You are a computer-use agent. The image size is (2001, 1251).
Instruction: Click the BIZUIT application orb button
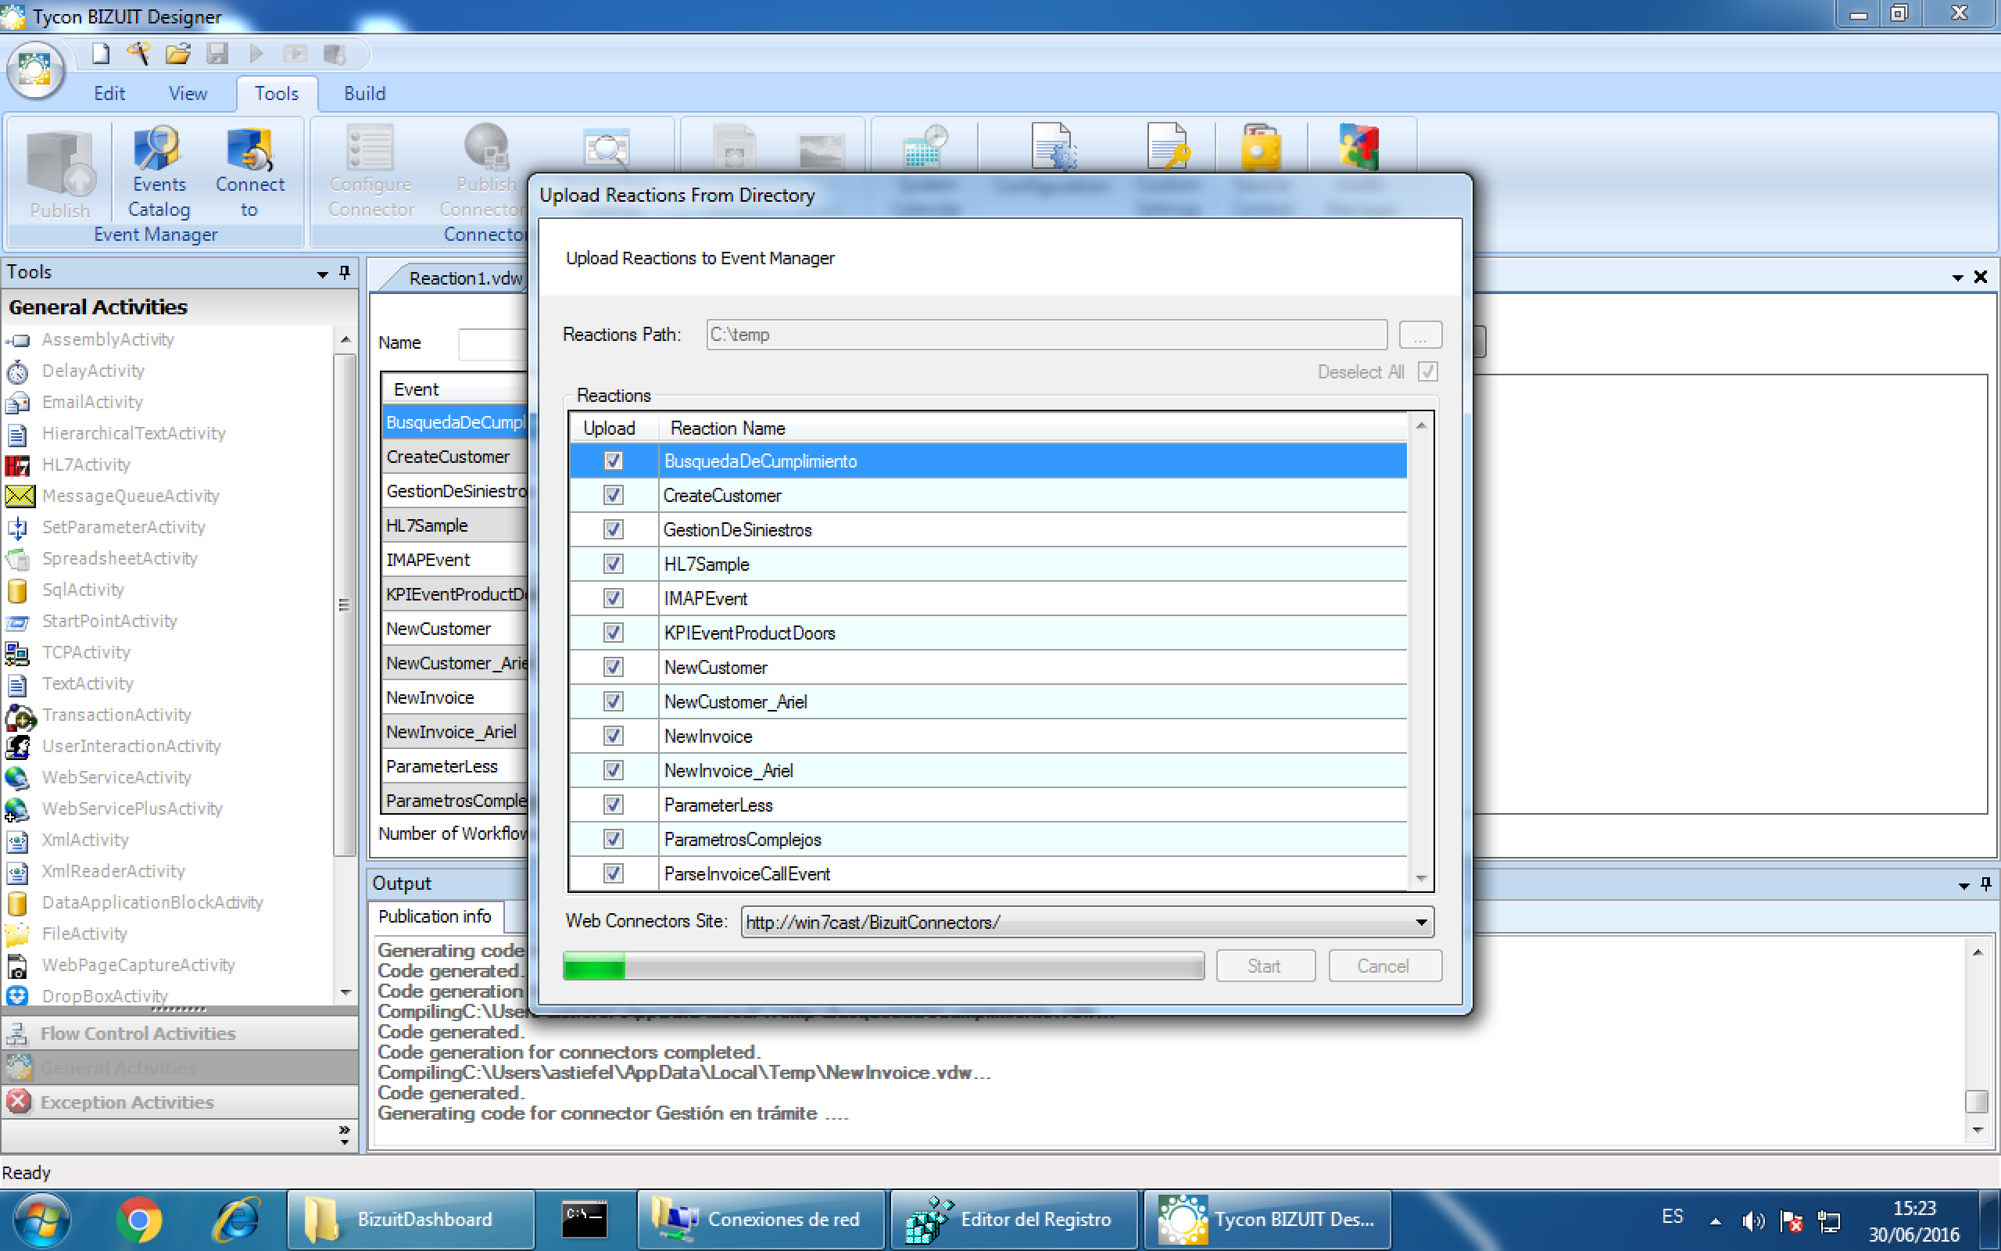click(34, 70)
